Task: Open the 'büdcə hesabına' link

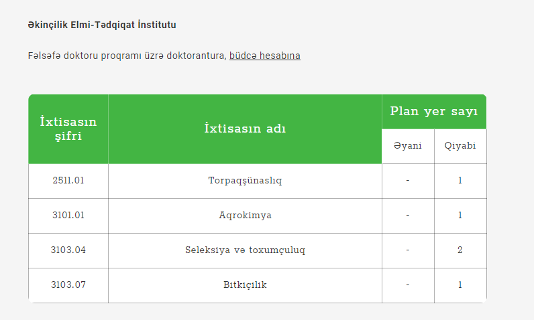Action: (264, 56)
